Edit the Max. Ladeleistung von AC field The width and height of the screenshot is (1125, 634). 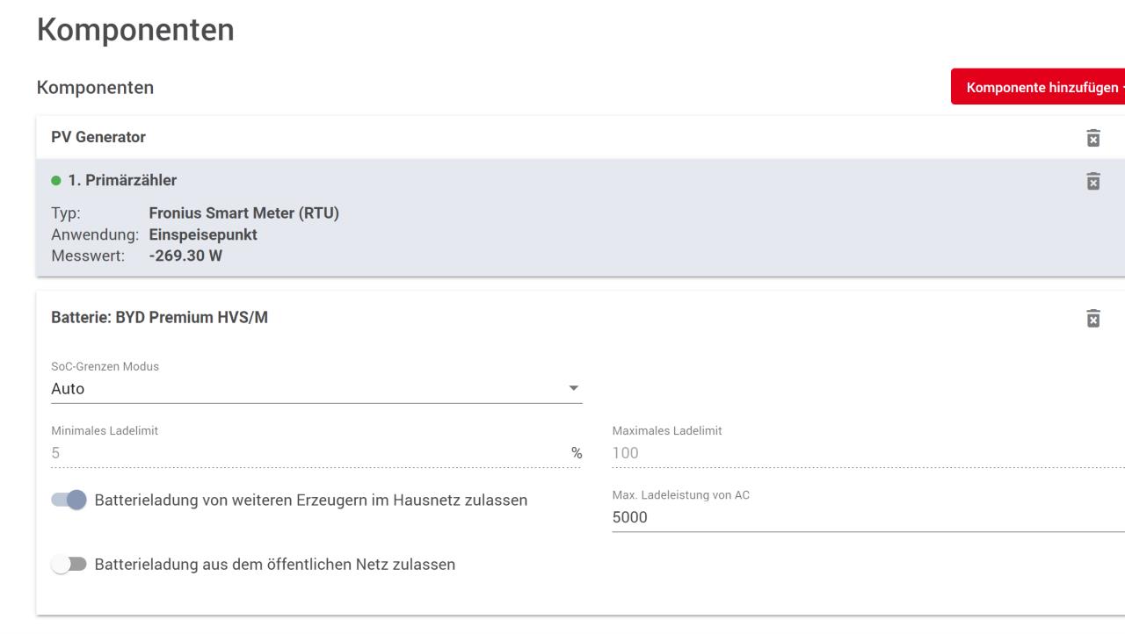868,517
